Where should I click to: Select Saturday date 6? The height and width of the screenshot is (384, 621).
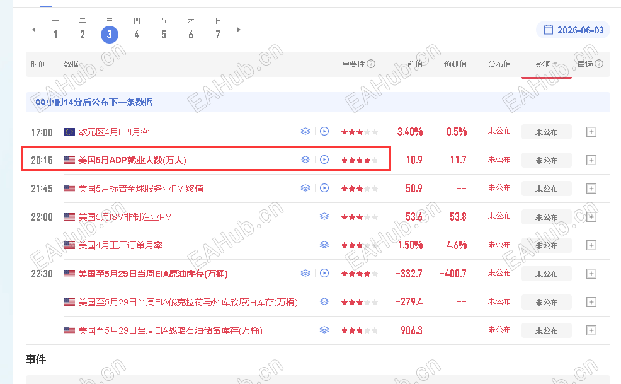pos(190,35)
